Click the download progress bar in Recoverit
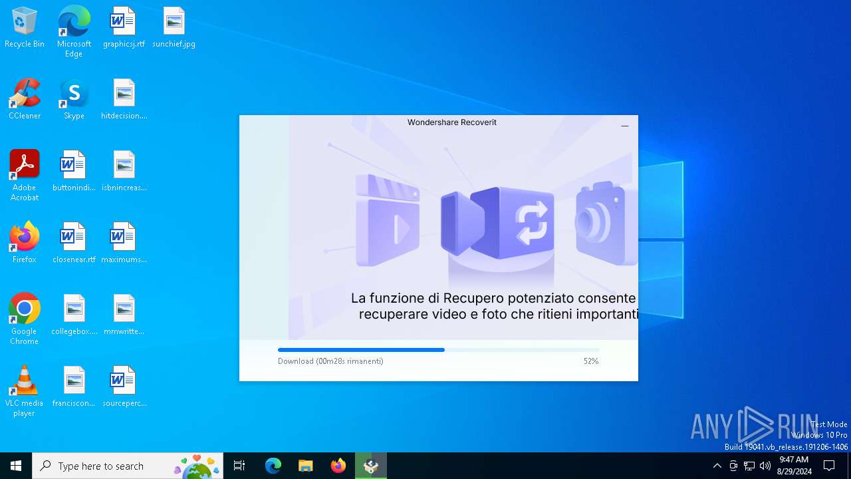This screenshot has height=479, width=851. click(439, 350)
